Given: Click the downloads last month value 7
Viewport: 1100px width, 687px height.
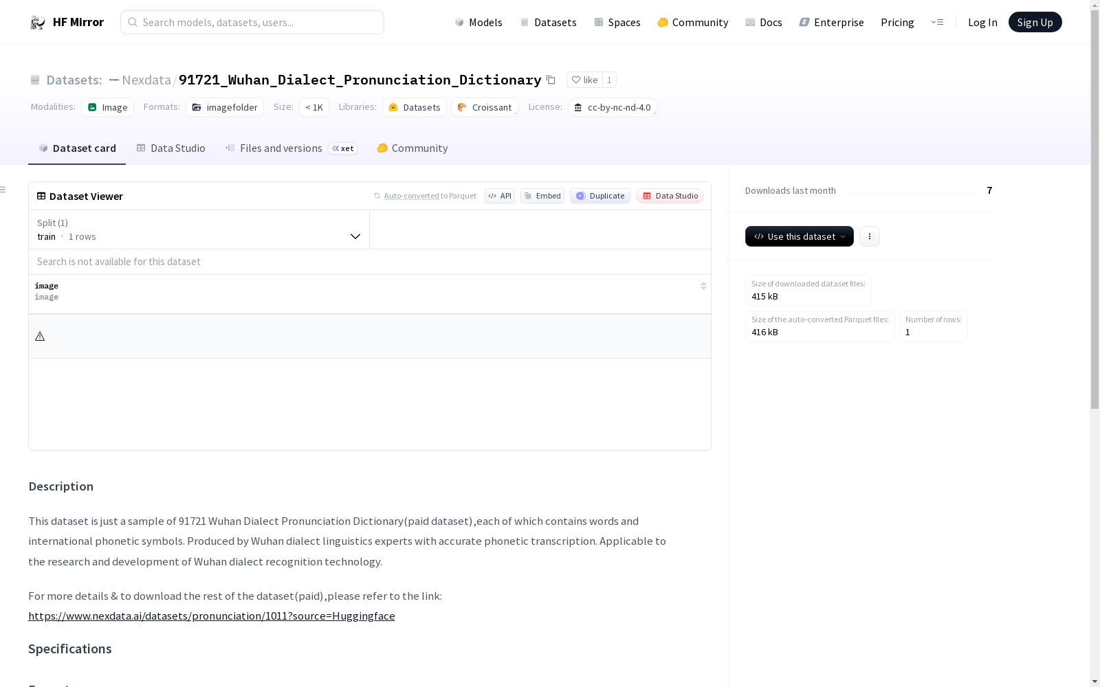Looking at the screenshot, I should coord(989,190).
